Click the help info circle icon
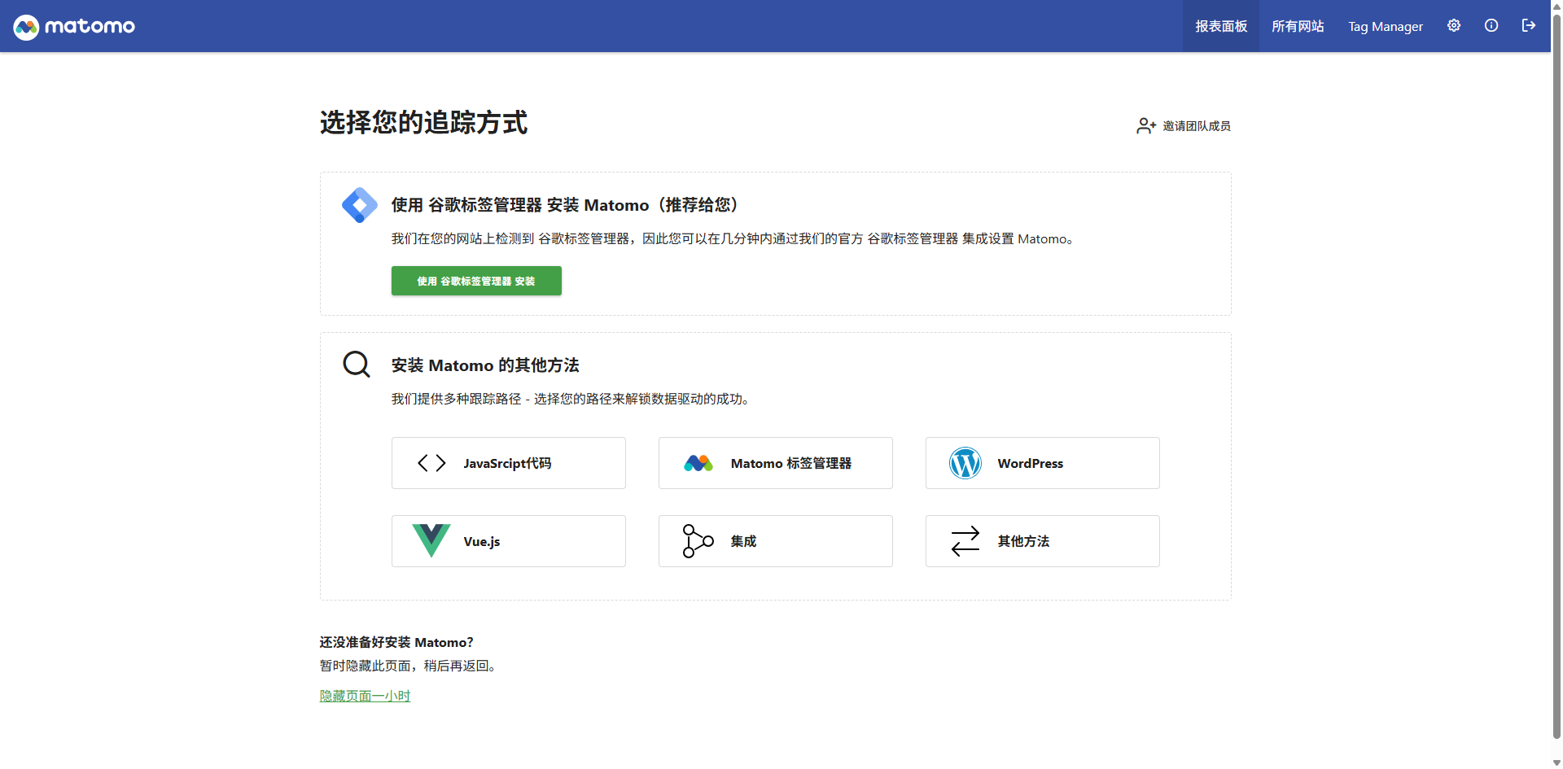This screenshot has width=1563, height=769. coord(1491,26)
